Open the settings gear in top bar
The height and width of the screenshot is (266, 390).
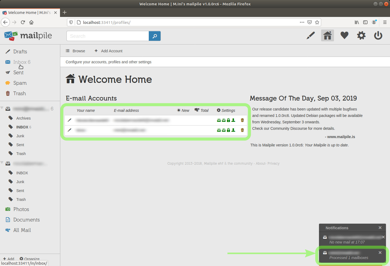(x=361, y=35)
